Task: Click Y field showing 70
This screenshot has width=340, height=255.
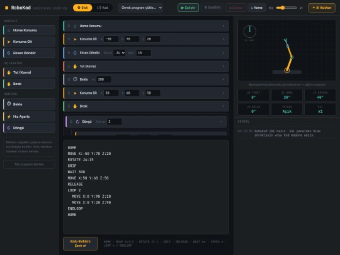Action: [x=132, y=39]
